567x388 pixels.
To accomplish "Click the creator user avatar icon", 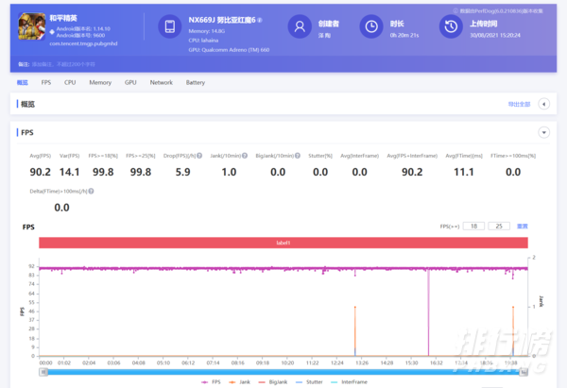I will pos(299,27).
